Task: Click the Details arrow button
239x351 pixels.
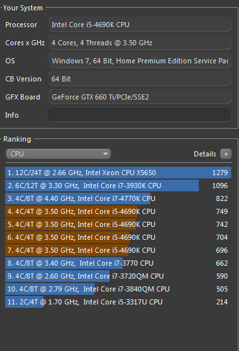Action: click(226, 154)
